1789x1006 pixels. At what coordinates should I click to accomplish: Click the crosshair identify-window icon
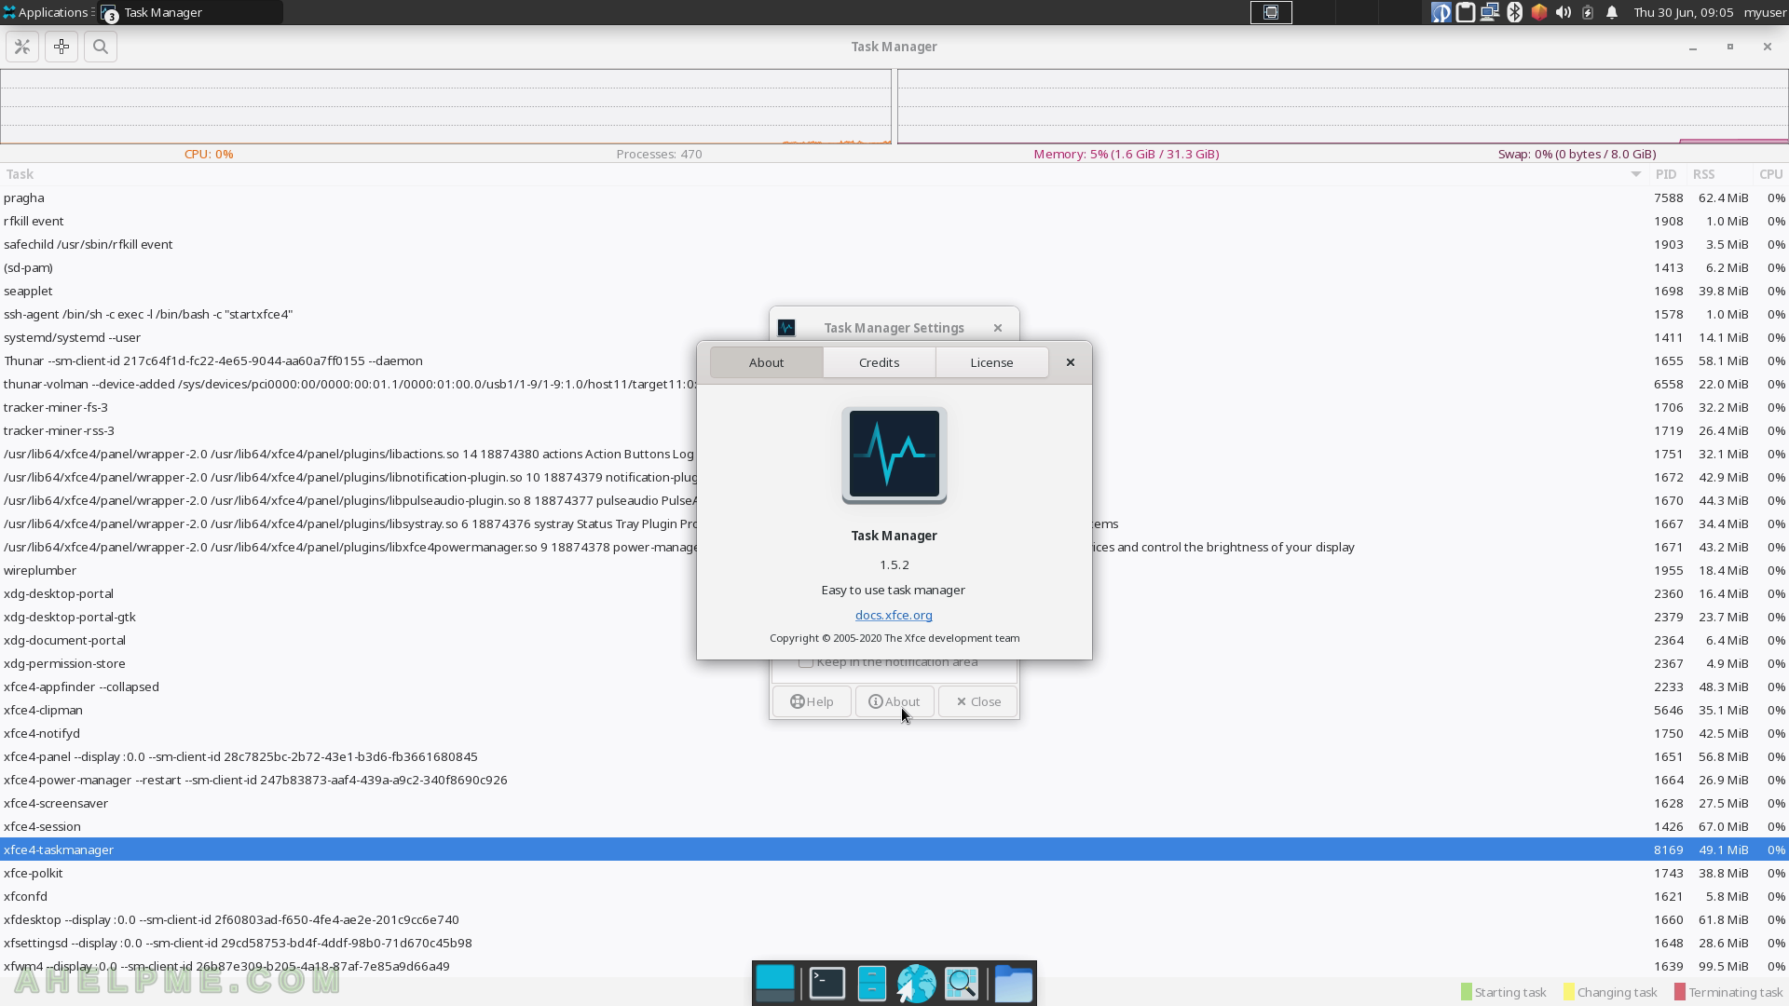click(x=61, y=47)
